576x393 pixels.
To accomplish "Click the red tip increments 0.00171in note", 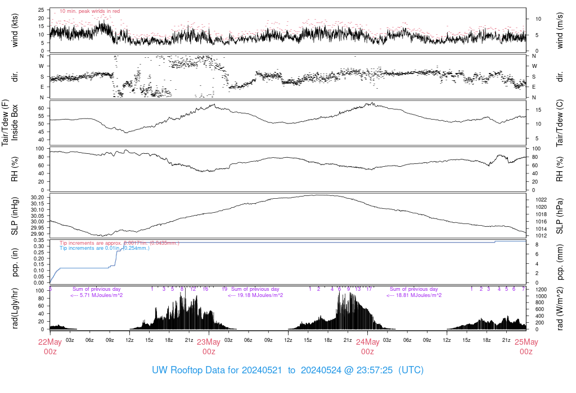I will 119,243.
